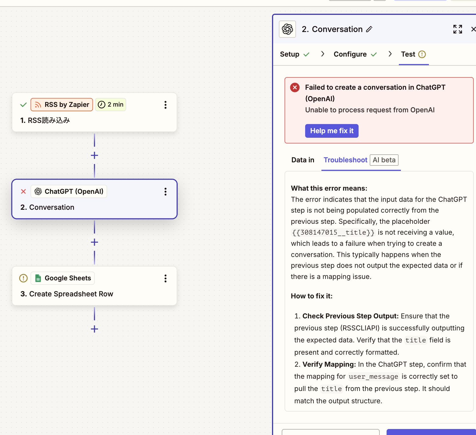Image resolution: width=476 pixels, height=435 pixels.
Task: Click the RSS feed icon in RSS chip
Action: (x=38, y=105)
